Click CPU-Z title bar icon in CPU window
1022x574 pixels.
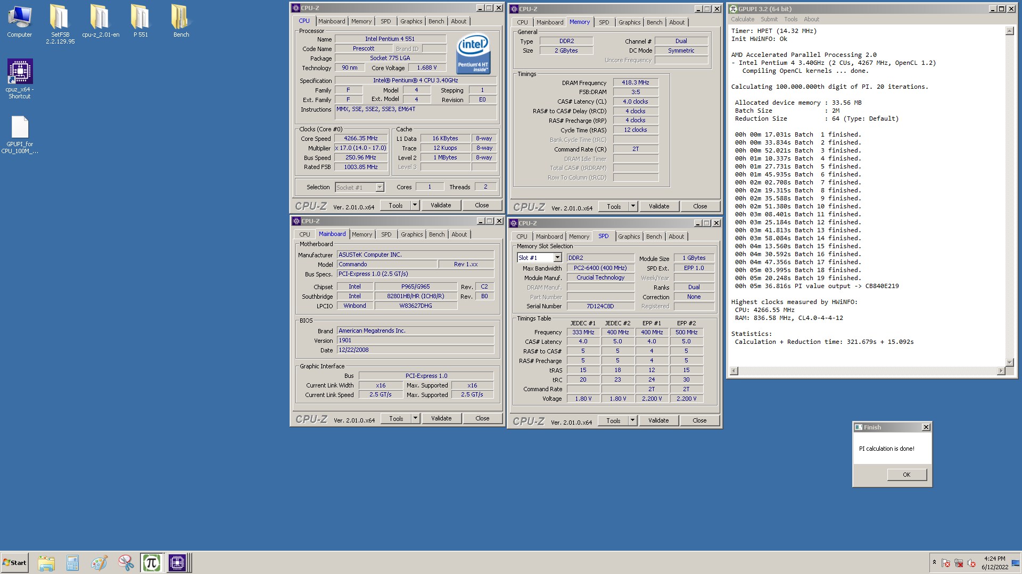[x=296, y=8]
